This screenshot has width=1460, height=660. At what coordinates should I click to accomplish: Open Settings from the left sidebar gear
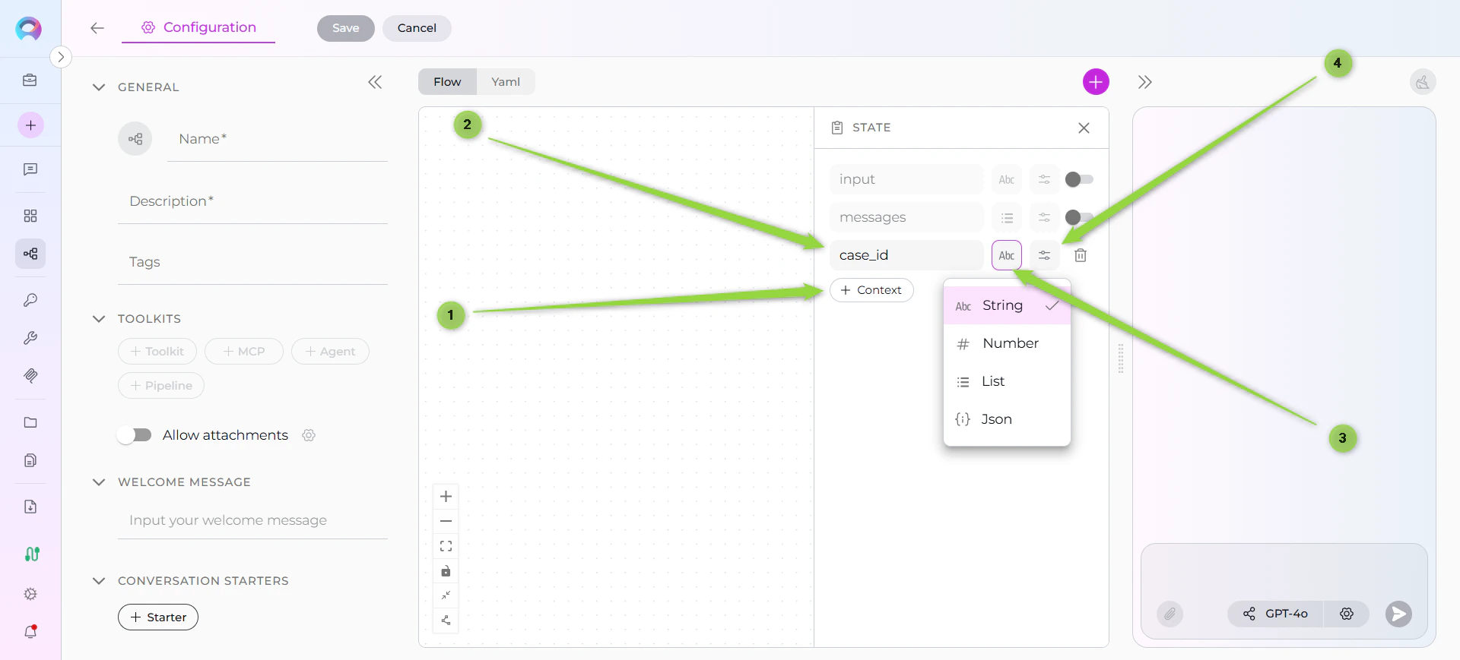(30, 594)
